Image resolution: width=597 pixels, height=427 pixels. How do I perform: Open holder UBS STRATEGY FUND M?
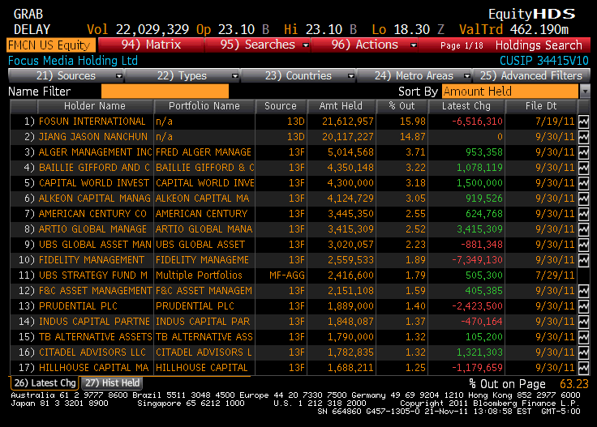click(x=93, y=275)
